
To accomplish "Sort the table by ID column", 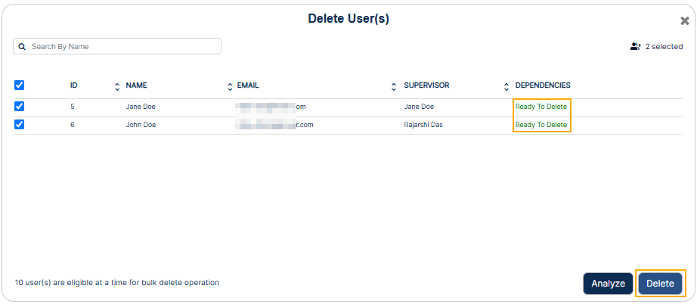I will [x=117, y=87].
